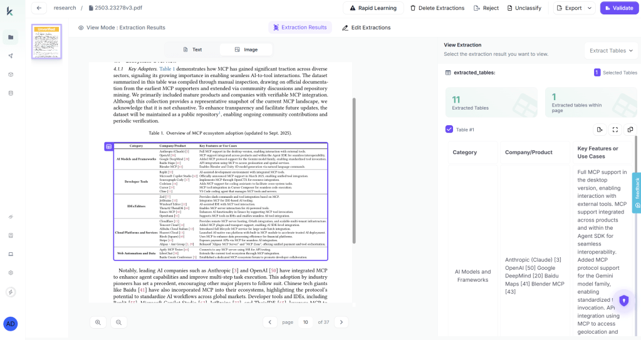Go to the next page
The width and height of the screenshot is (641, 340).
coord(341,322)
